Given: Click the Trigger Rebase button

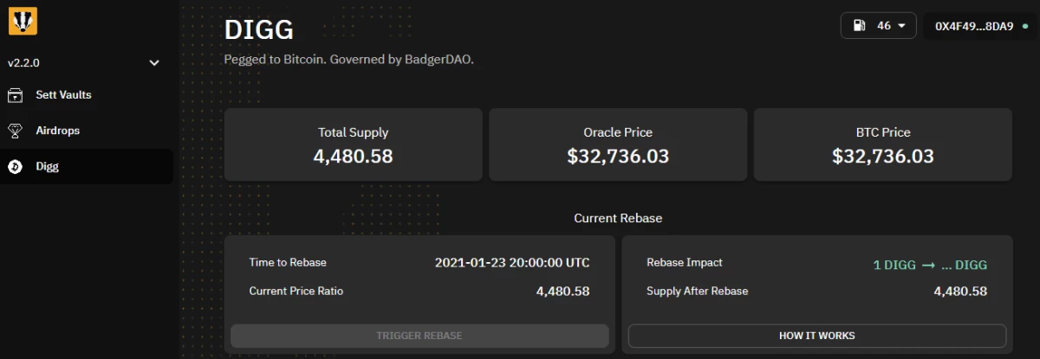Looking at the screenshot, I should (419, 336).
